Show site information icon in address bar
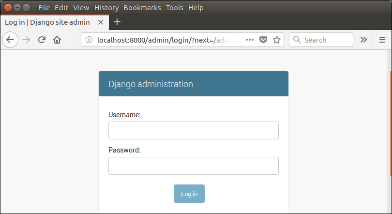This screenshot has height=214, width=392. point(89,40)
